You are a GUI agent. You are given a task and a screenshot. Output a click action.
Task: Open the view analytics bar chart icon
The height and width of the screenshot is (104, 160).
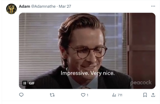coord(114,95)
